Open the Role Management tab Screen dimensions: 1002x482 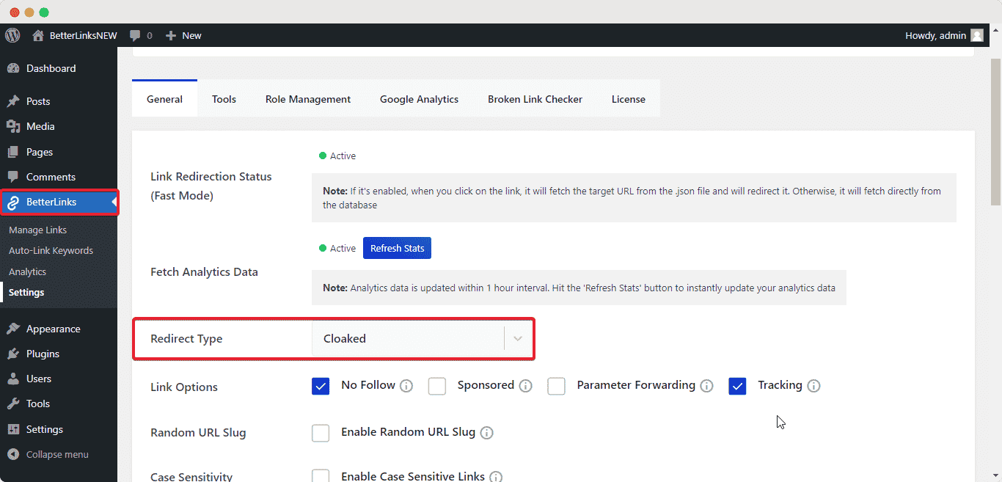[308, 99]
